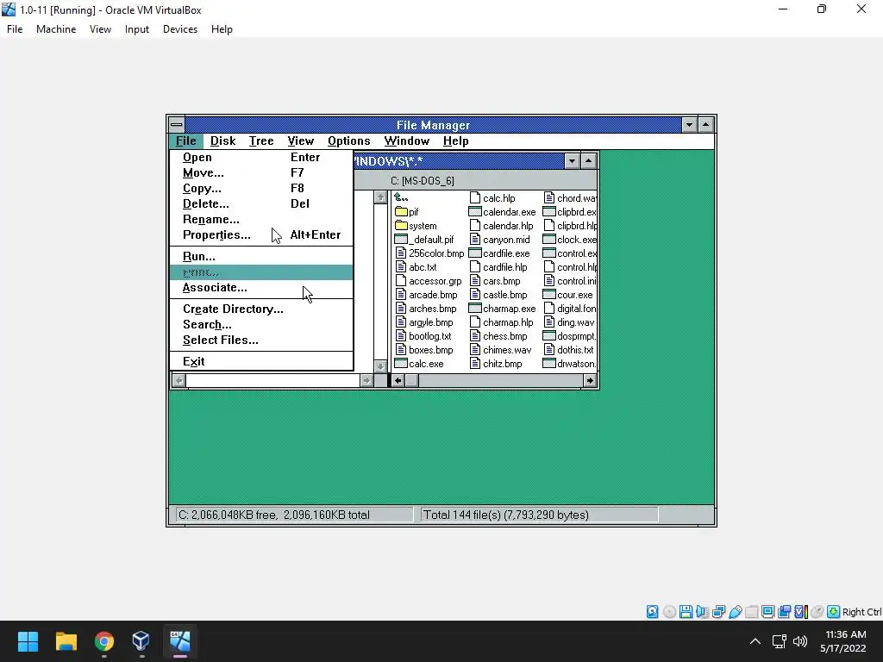Click the volume icon in system tray
Screen dimensions: 883x662
click(x=799, y=641)
